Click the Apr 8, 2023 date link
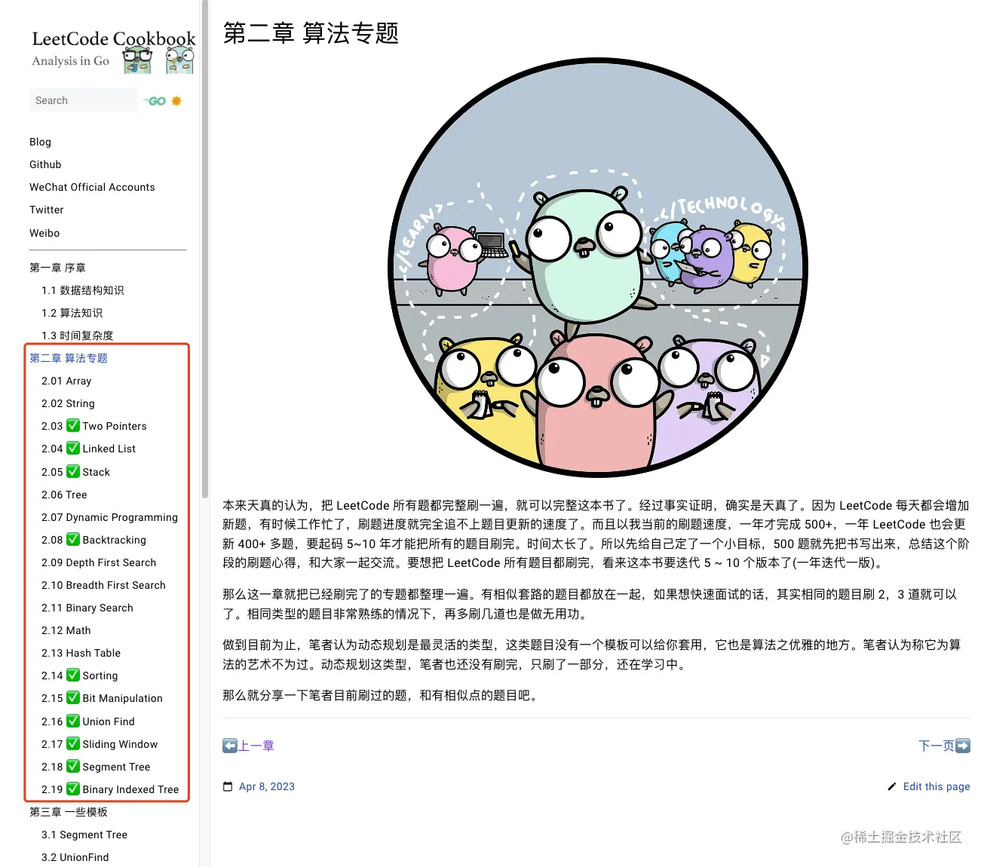Viewport: 984px width, 867px height. click(x=267, y=786)
